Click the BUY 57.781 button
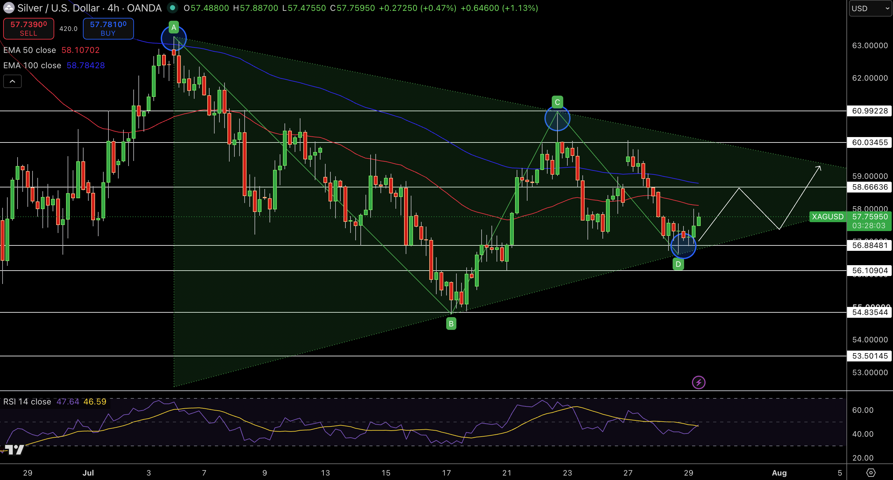Screen dimensions: 893x480 (108, 28)
